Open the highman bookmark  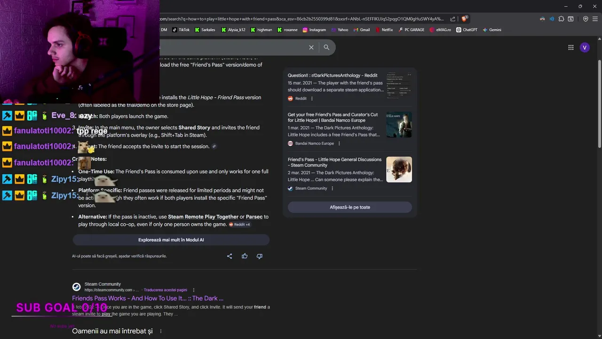(261, 30)
